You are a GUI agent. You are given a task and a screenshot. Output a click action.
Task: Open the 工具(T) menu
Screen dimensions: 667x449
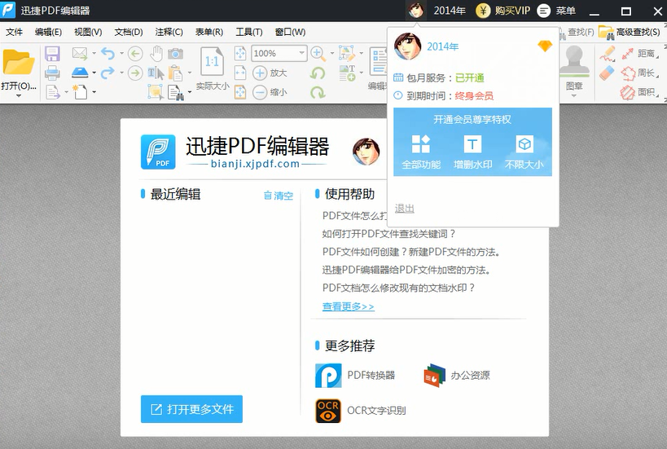249,32
